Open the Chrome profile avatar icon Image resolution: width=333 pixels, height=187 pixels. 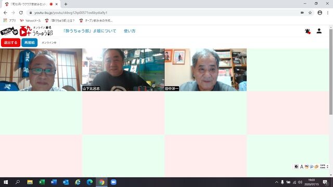click(320, 12)
